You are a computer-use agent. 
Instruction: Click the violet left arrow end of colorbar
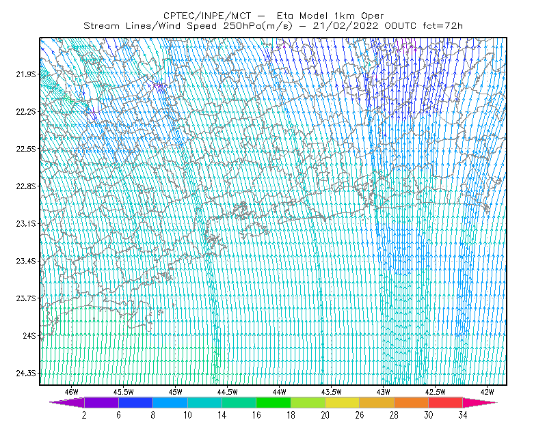pos(67,402)
